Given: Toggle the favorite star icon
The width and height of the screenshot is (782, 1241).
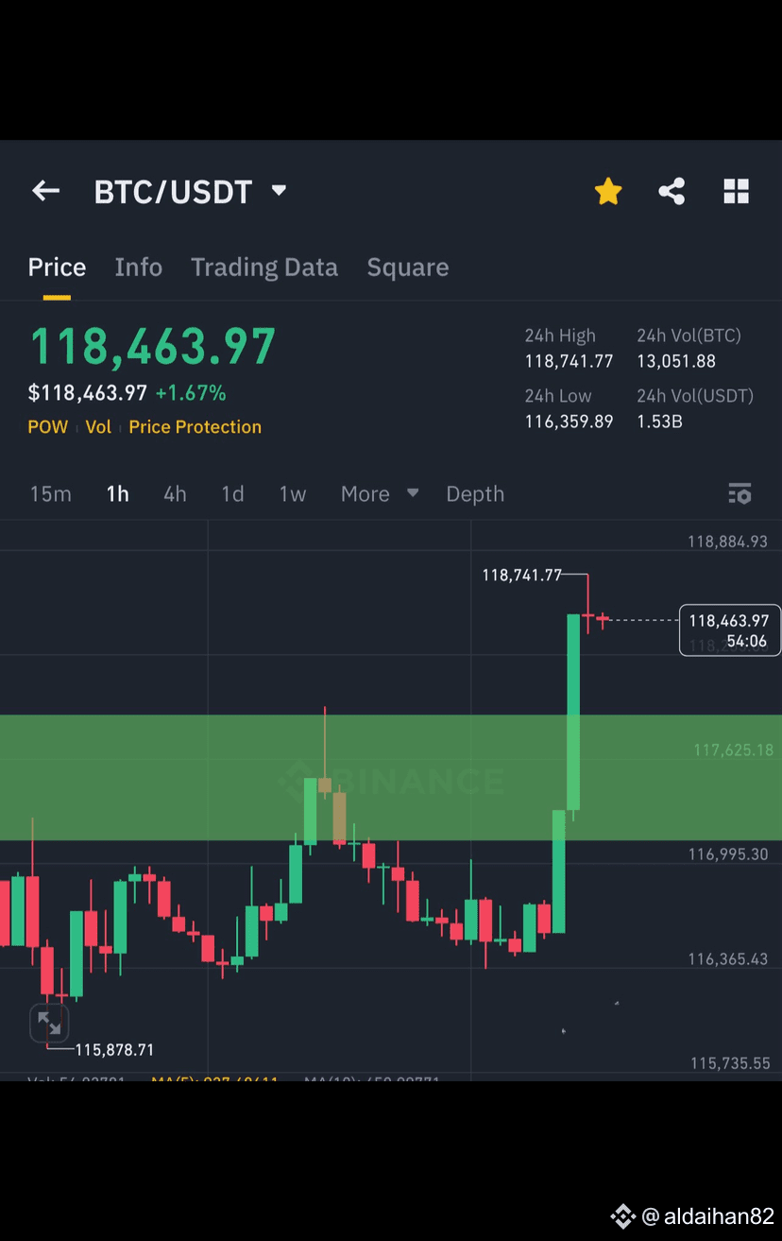Looking at the screenshot, I should click(608, 192).
